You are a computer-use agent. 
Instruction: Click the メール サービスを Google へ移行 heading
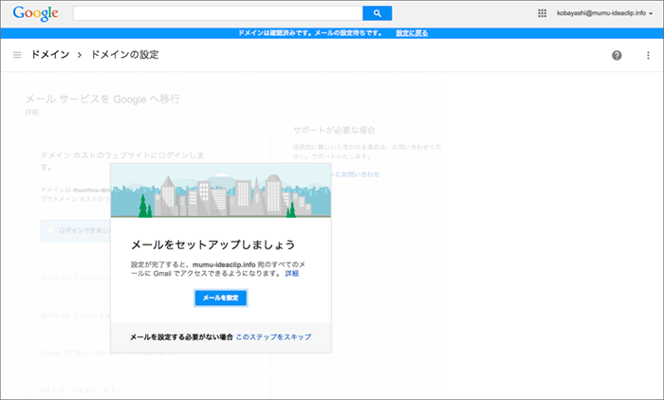pyautogui.click(x=102, y=99)
